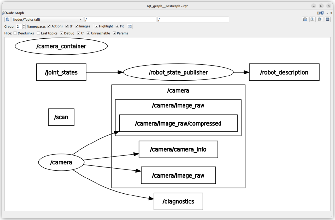The image size is (335, 220).
Task: Minimize the rqt window
Action: 313,6
